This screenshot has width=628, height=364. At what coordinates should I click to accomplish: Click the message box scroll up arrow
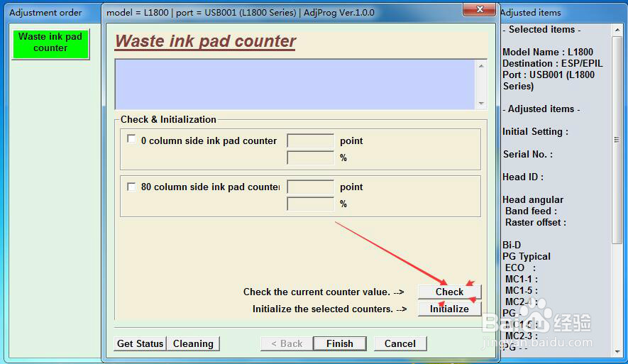coord(481,66)
